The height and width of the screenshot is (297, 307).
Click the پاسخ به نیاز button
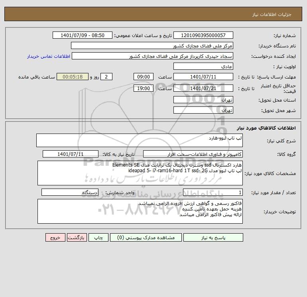[x=213, y=238]
